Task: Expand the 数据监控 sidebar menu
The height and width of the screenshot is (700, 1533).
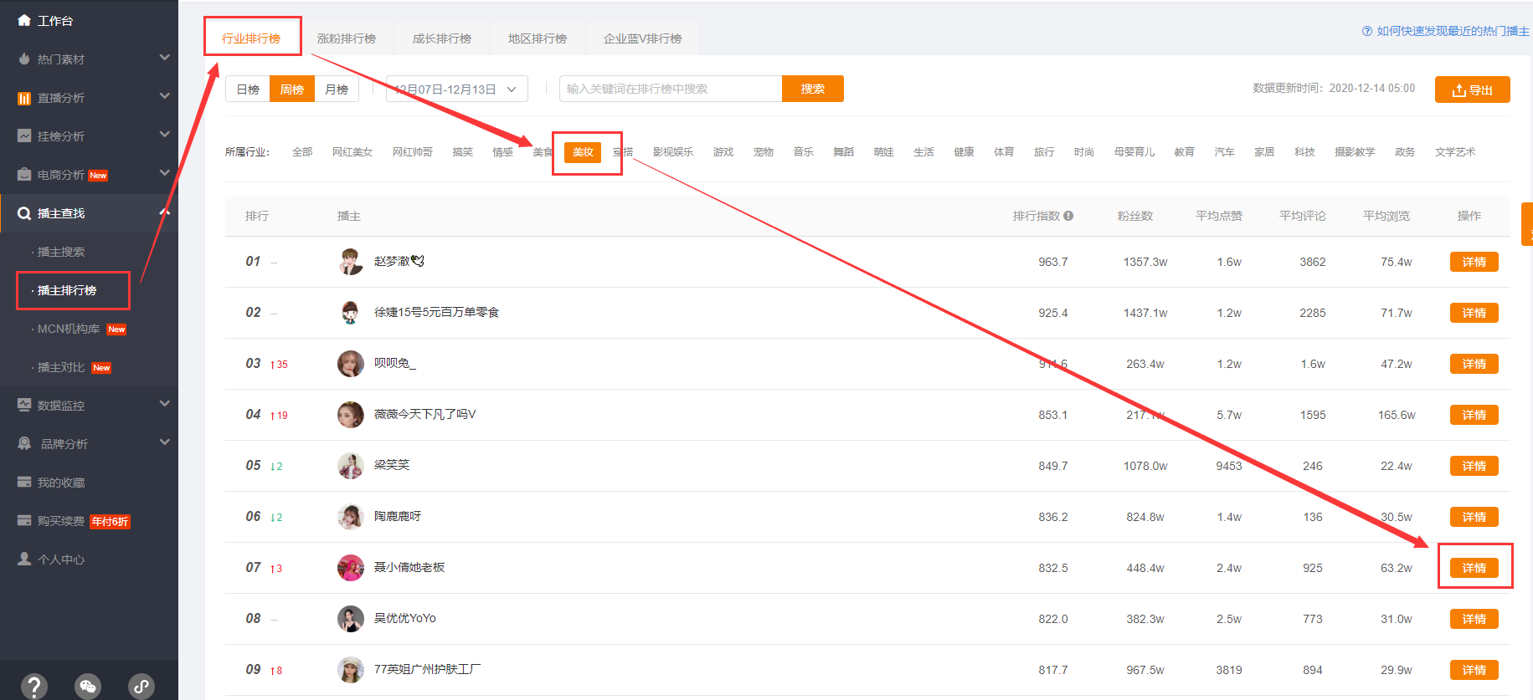Action: [x=164, y=404]
